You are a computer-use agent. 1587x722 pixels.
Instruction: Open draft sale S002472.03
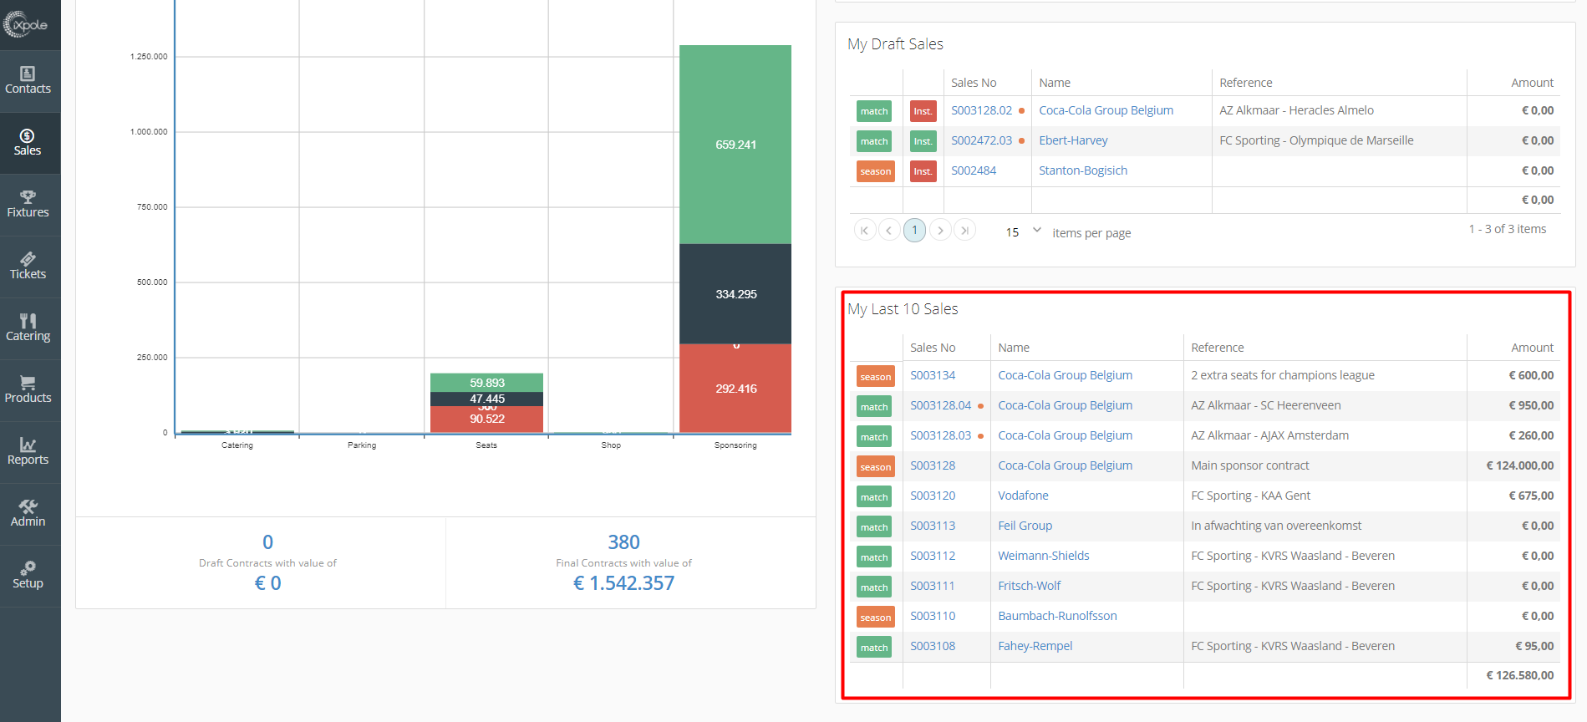[981, 140]
